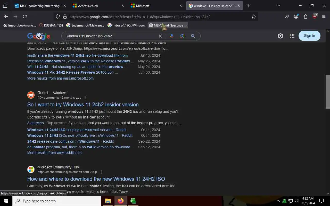Open the MEMZ and Noescape bookmark
Image resolution: width=330 pixels, height=206 pixels.
click(x=168, y=25)
